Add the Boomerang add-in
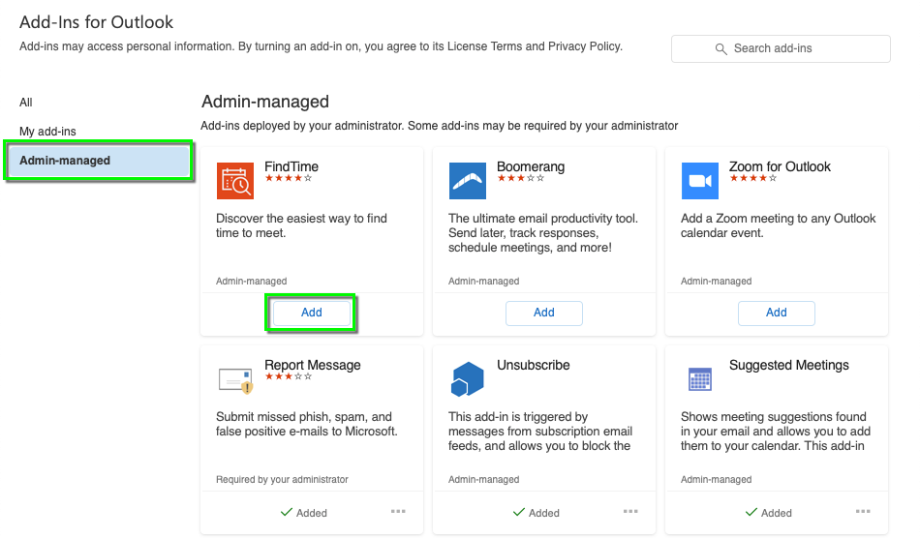Screen dimensions: 920x538 click(x=544, y=313)
